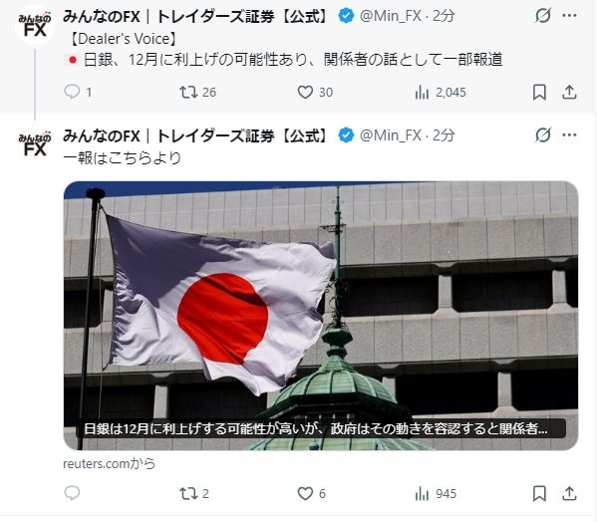Open the Reuters article image with Japanese flag
The image size is (597, 522).
[x=321, y=316]
